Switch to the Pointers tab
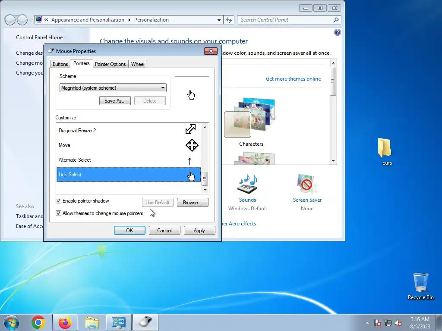This screenshot has height=331, width=442. pyautogui.click(x=82, y=64)
